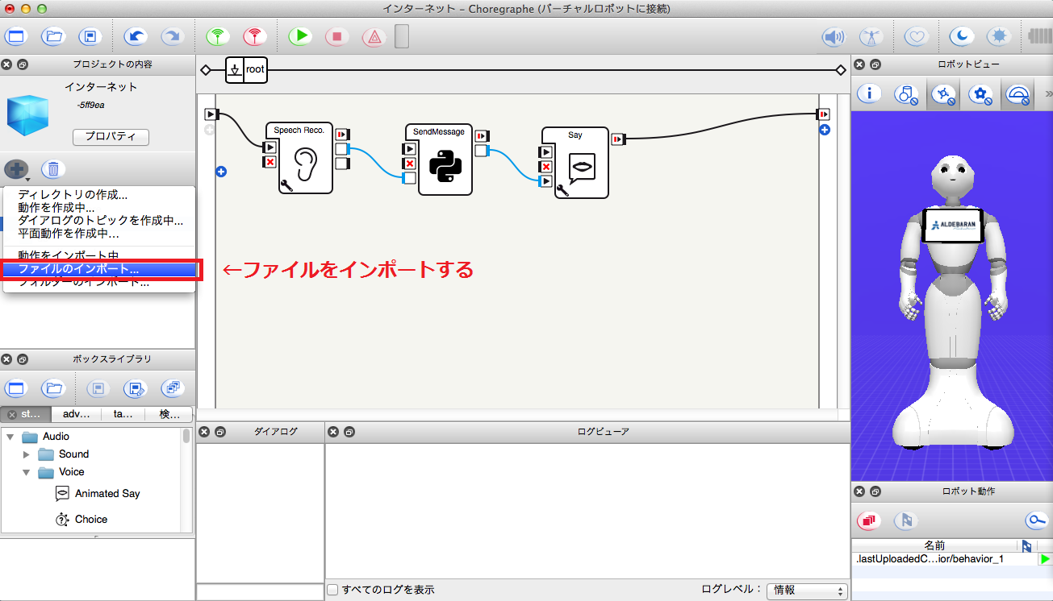This screenshot has height=601, width=1053.
Task: Switch to the adv... box library tab
Action: pyautogui.click(x=77, y=414)
